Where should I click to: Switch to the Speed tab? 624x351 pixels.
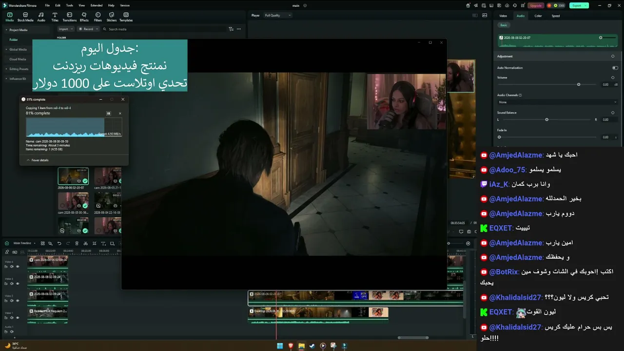point(556,16)
